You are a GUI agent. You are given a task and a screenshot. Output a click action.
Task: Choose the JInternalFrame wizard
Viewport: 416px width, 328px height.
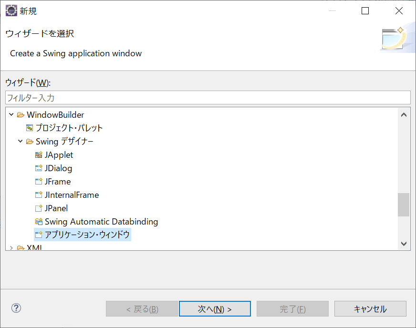coord(72,195)
